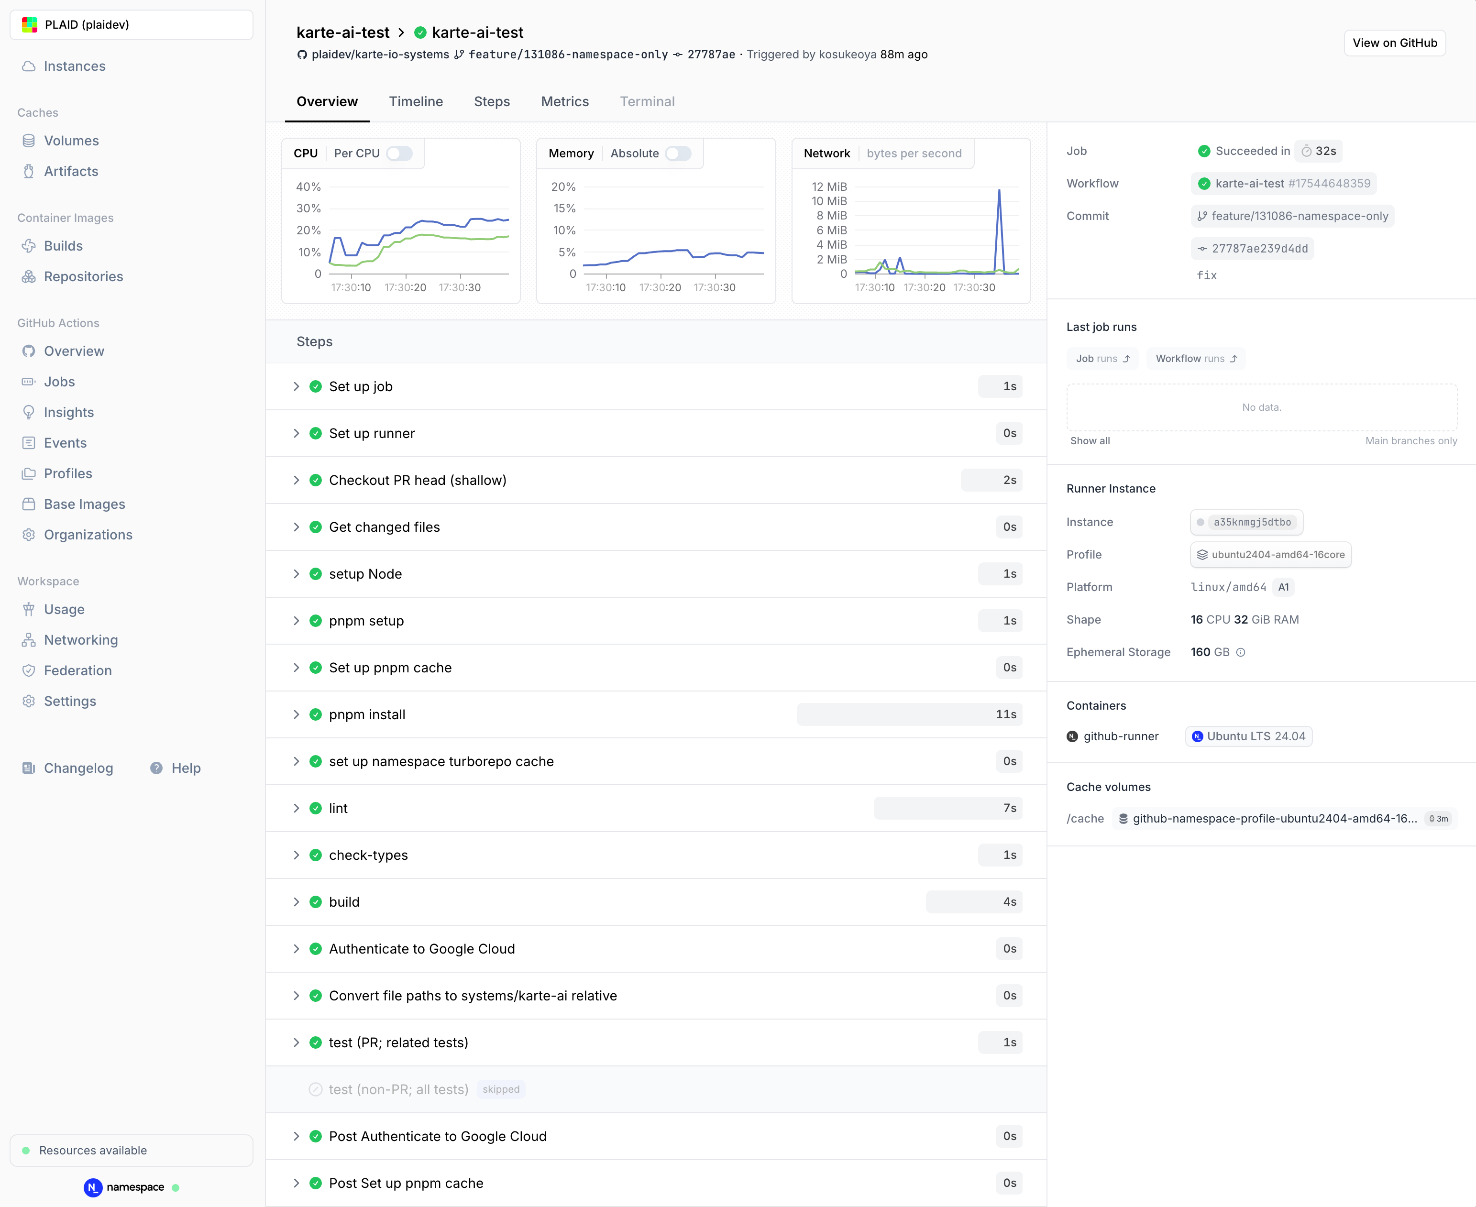
Task: Expand the pnpm install step
Action: point(296,715)
